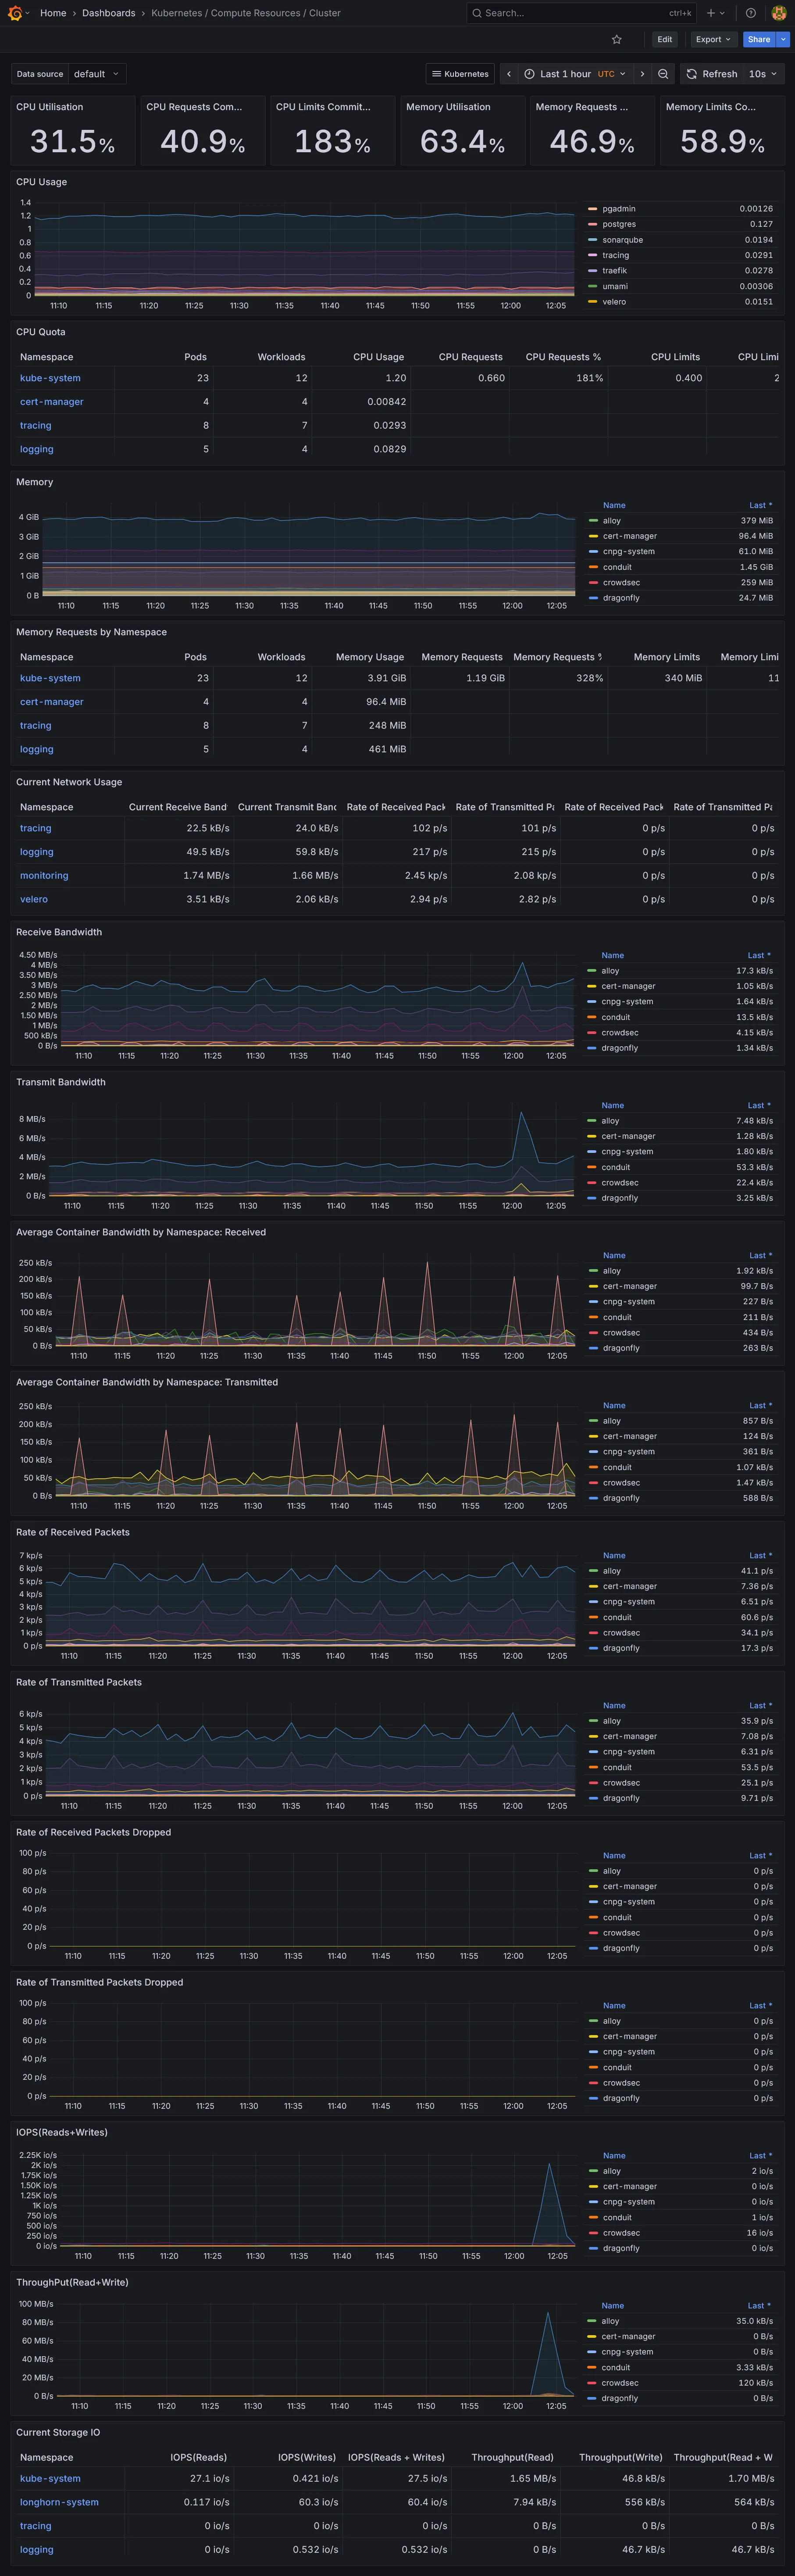Click the Search input field
This screenshot has height=2576, width=795.
click(570, 13)
